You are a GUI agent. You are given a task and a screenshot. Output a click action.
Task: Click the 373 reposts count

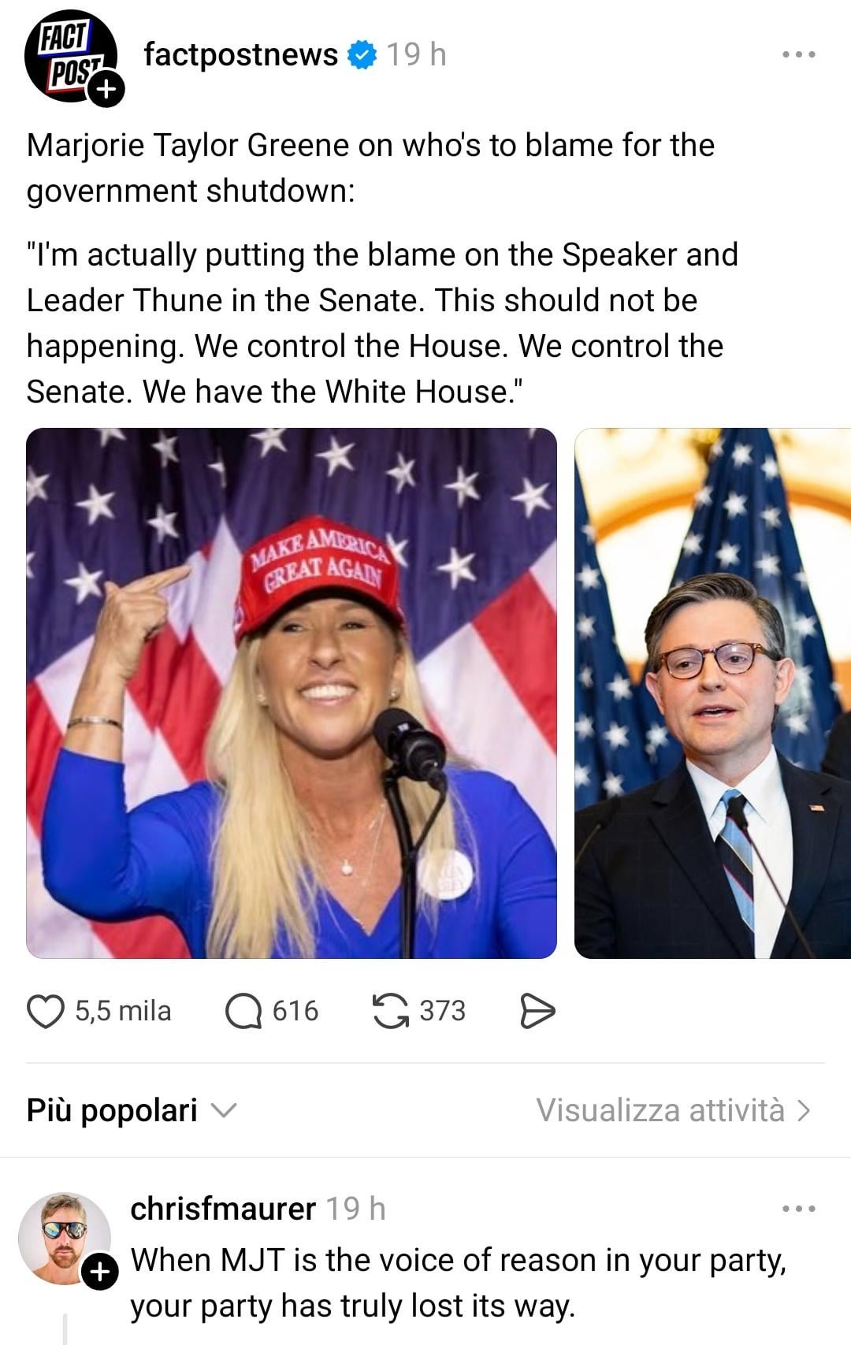[x=442, y=1011]
